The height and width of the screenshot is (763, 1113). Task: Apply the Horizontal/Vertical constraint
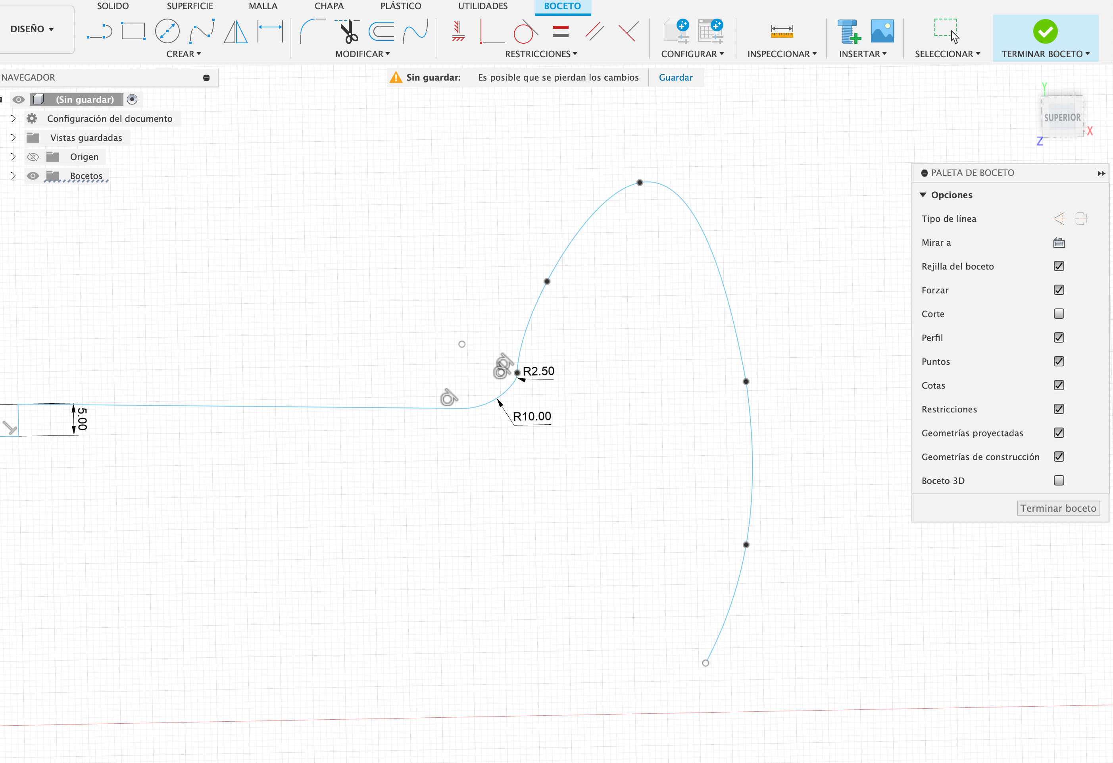click(x=458, y=32)
